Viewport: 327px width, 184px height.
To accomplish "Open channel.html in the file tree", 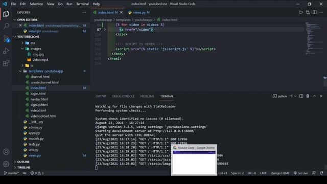I will [40, 77].
